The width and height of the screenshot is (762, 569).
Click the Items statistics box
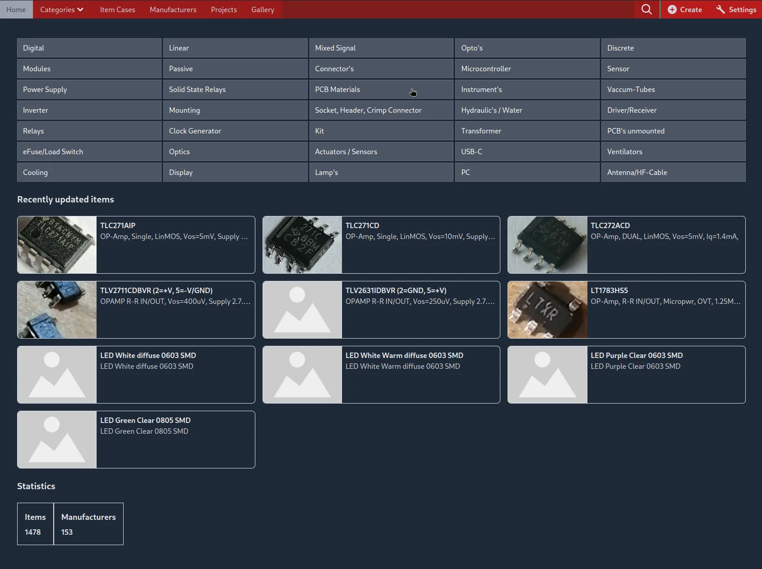35,524
